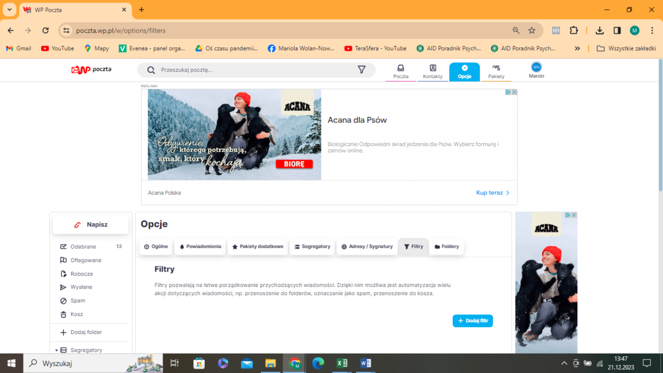Close the right-side Acana ad
The image size is (663, 373).
[574, 215]
